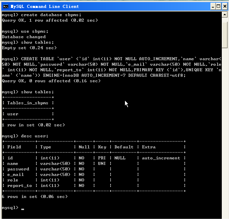Click the 'UNI' key value
The width and height of the screenshot is (229, 219).
tap(102, 164)
